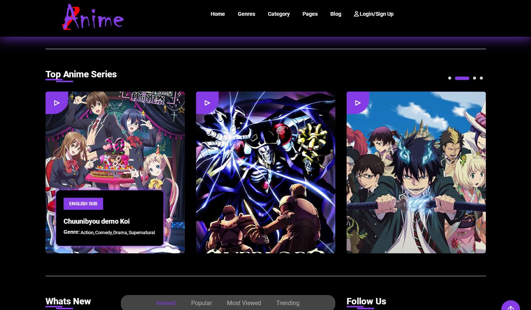Go to the Blog page
The image size is (531, 310).
click(x=336, y=14)
